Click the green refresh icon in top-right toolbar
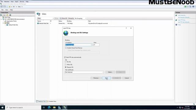The image size is (196, 110). [x=185, y=6]
